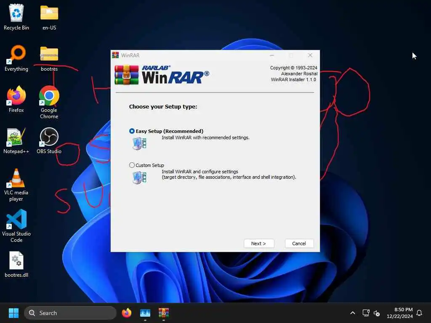431x323 pixels.
Task: Launch Firefox from the desktop shortcut
Action: tap(16, 99)
